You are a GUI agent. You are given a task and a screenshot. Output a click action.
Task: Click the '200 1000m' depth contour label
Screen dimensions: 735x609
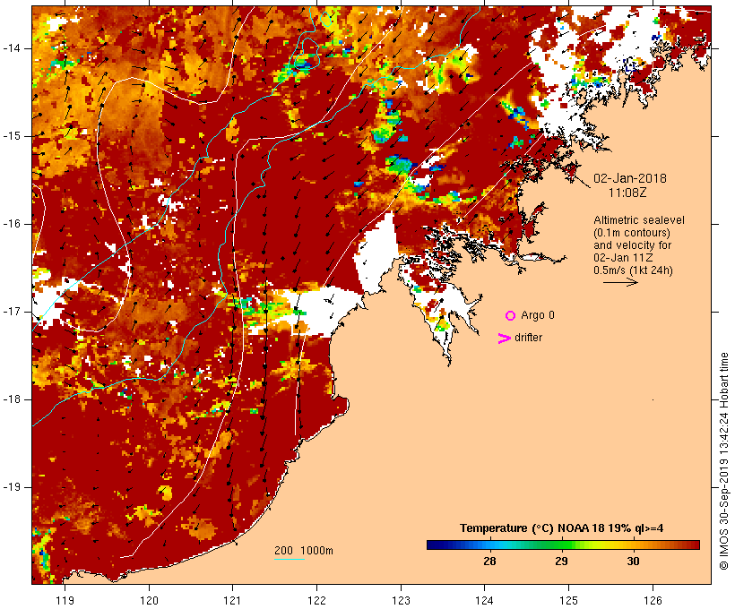(304, 551)
